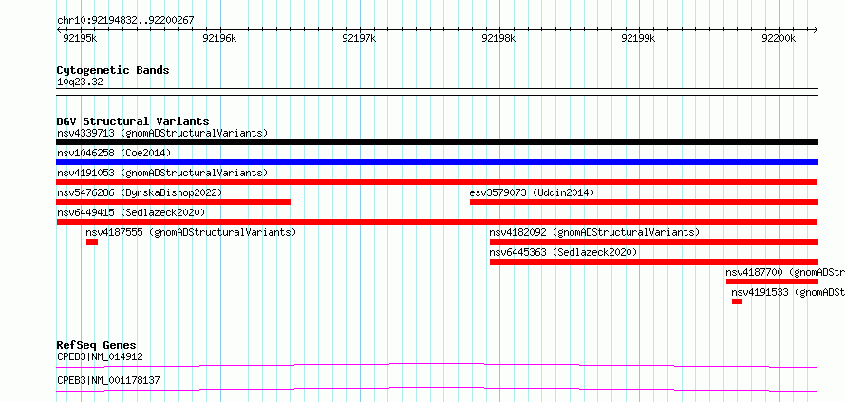The image size is (845, 402).
Task: Click the esv3579073 Uddin2014 red bar
Action: pyautogui.click(x=644, y=202)
